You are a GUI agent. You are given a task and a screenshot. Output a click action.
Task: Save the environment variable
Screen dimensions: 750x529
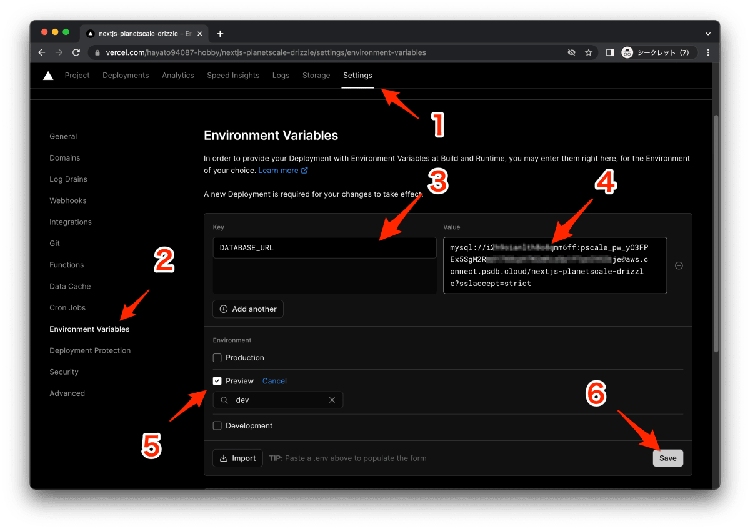coord(668,458)
